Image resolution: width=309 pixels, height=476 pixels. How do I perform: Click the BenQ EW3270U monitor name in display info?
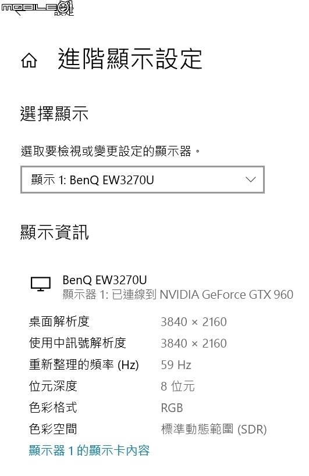[x=105, y=280]
